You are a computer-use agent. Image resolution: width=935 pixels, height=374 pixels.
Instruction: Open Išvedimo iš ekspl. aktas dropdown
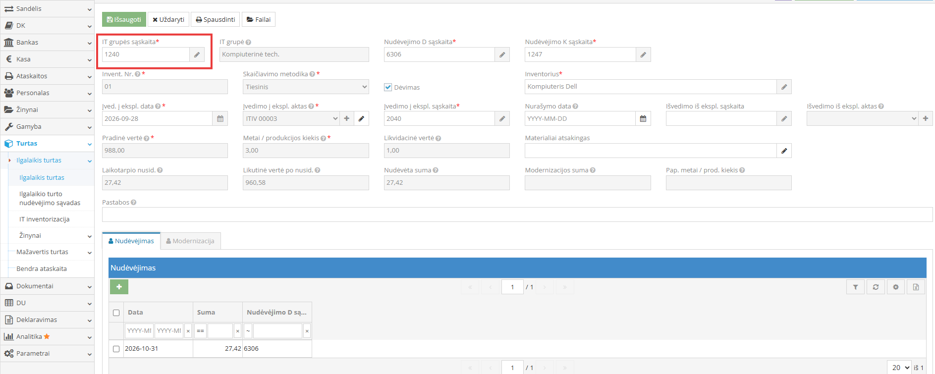[x=862, y=118]
